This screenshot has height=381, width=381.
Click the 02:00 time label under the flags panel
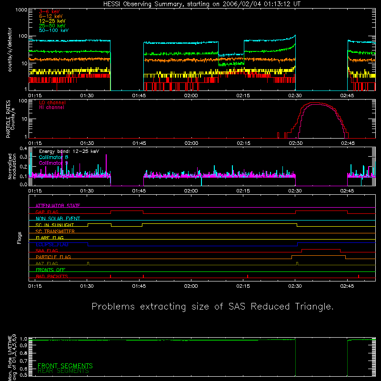[191, 286]
